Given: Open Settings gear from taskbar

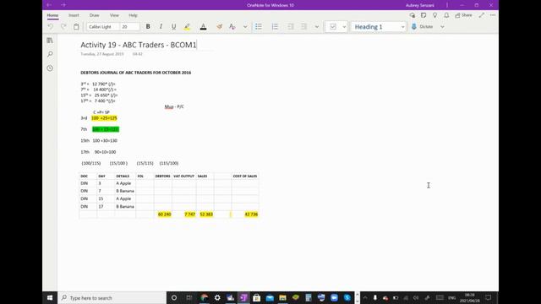Looking at the screenshot, I should [x=217, y=298].
